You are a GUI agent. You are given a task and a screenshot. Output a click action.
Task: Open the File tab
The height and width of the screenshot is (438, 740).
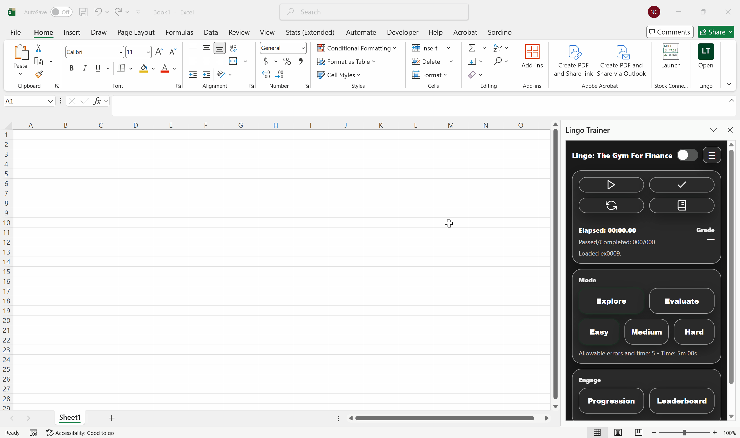click(15, 32)
